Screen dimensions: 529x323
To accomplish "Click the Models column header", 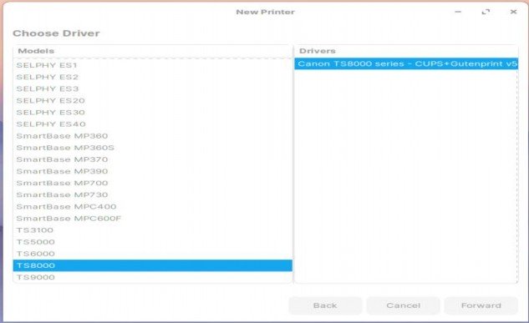I will [x=152, y=51].
